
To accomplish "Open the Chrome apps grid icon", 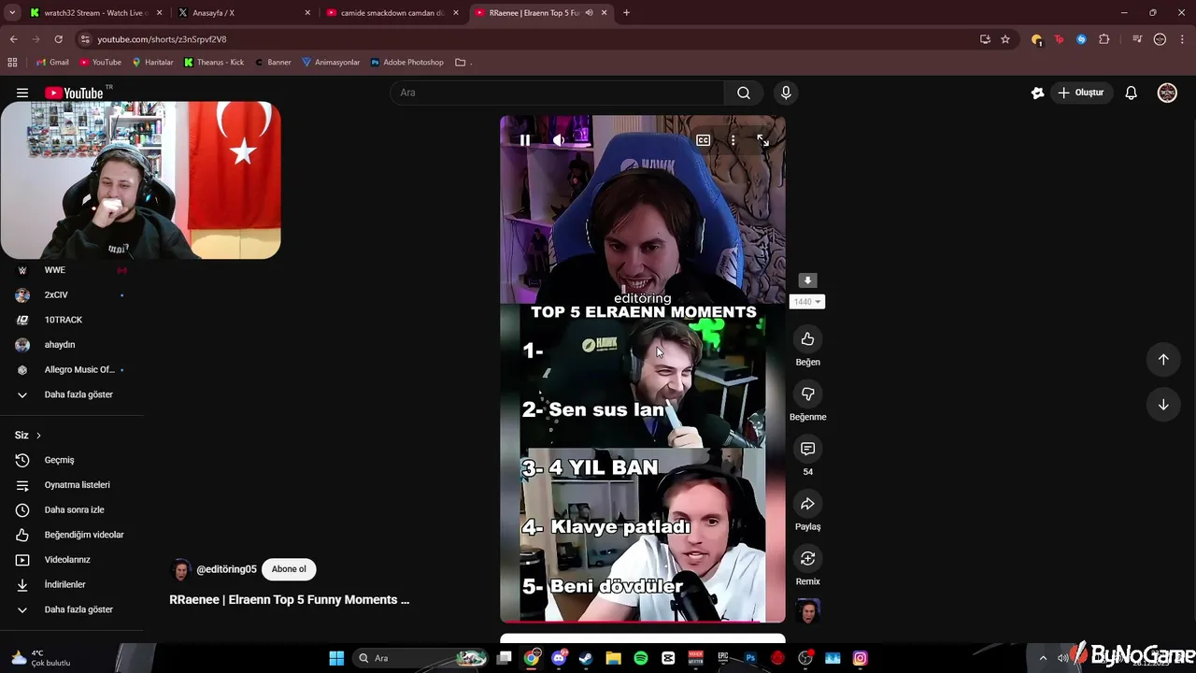I will pyautogui.click(x=12, y=63).
